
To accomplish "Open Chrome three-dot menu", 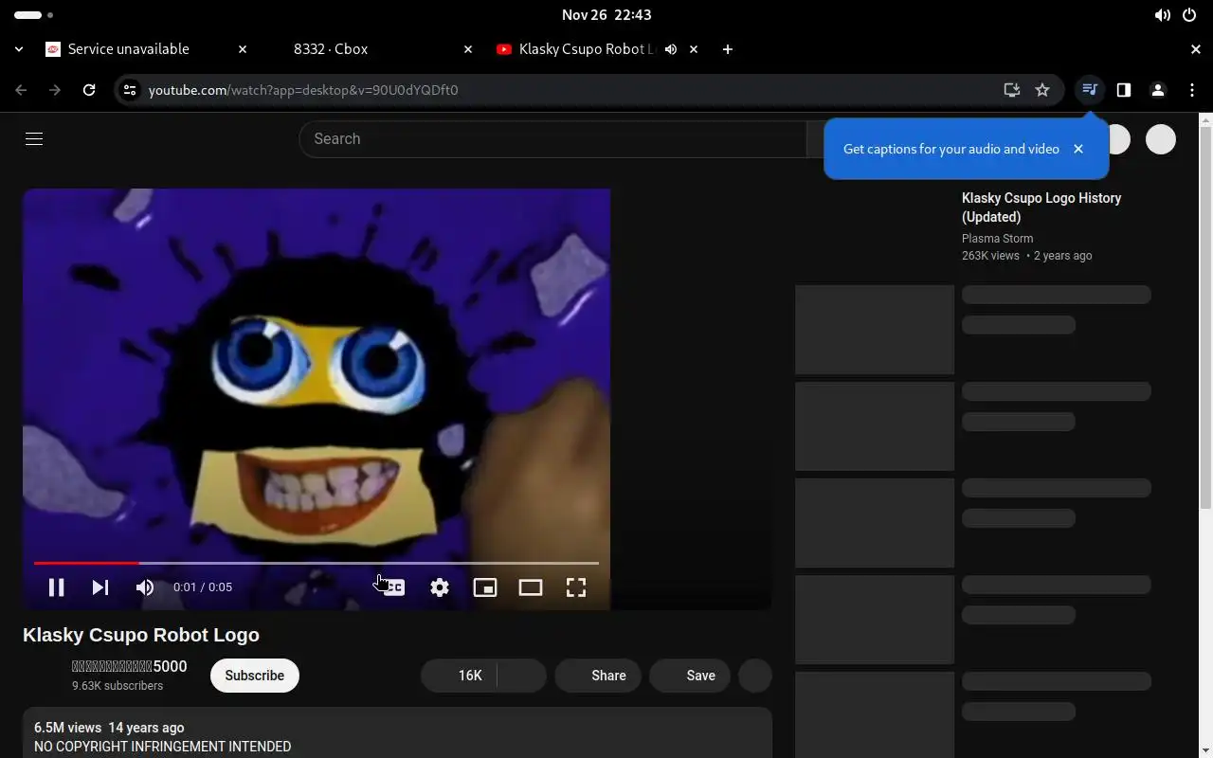I will (x=1192, y=90).
